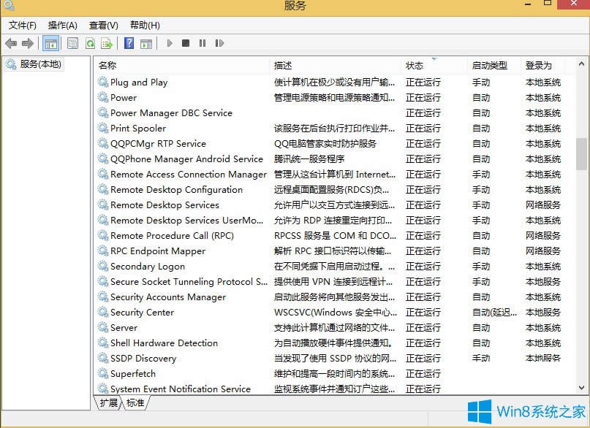The width and height of the screenshot is (590, 428).
Task: Open the export list tool
Action: tap(107, 43)
